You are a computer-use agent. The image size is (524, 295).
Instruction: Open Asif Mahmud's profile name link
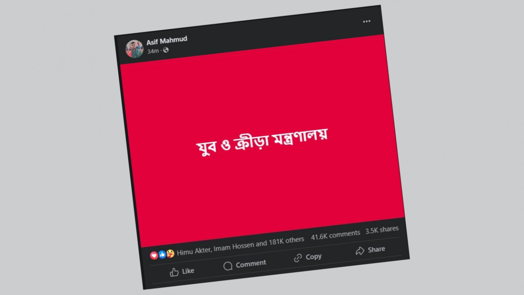click(x=167, y=39)
